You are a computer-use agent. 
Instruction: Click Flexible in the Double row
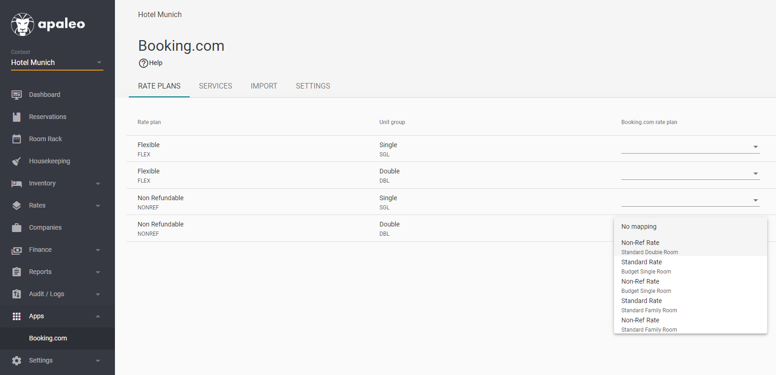[x=149, y=171]
